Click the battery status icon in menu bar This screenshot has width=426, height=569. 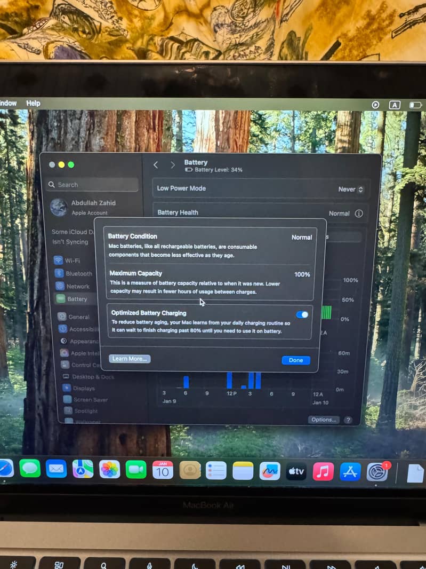pos(415,105)
